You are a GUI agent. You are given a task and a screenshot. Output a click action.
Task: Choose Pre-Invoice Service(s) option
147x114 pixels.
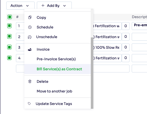[x=56, y=59]
